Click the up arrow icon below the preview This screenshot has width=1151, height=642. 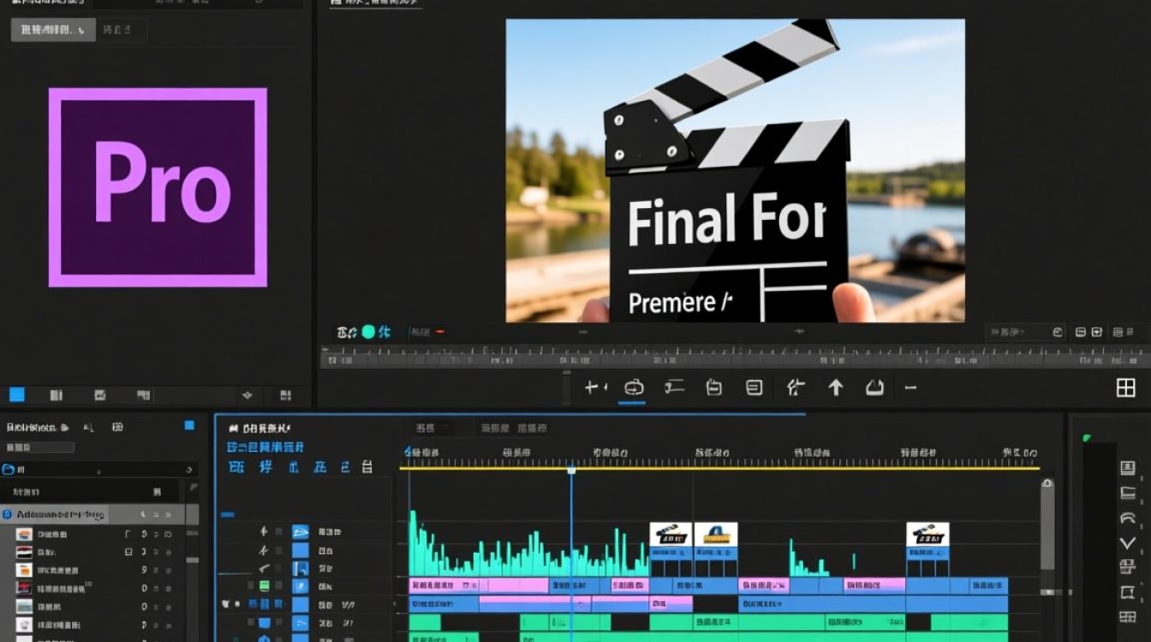[835, 388]
